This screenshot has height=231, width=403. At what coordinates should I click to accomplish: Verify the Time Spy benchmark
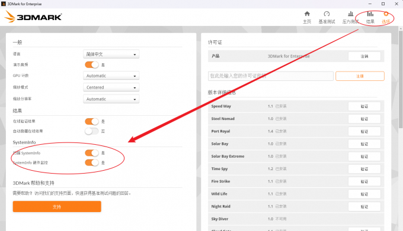click(x=364, y=169)
